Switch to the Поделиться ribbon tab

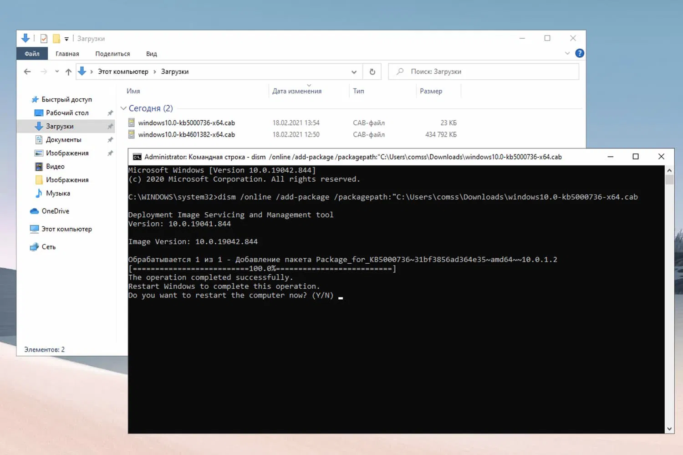(x=112, y=54)
